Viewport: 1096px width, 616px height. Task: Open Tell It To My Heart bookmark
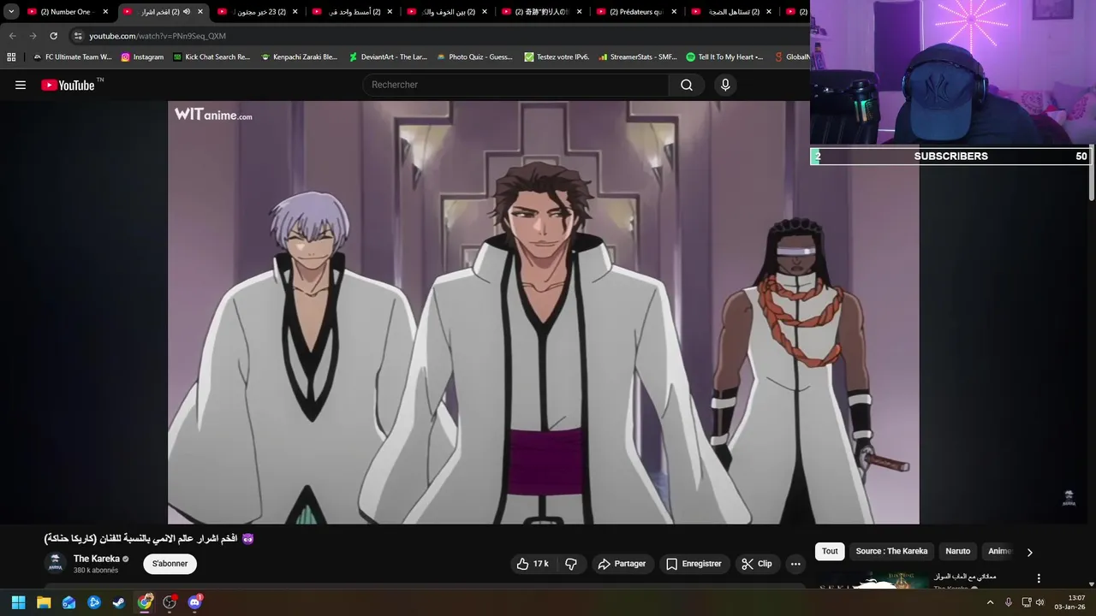(x=725, y=57)
